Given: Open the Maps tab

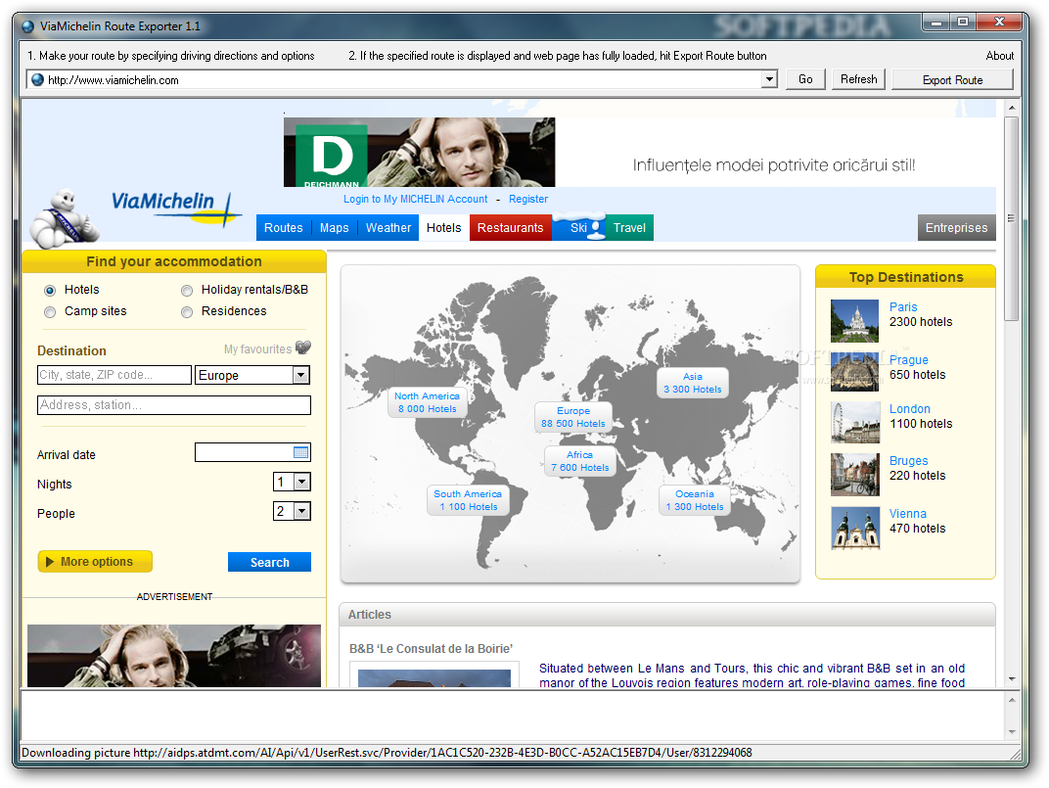Looking at the screenshot, I should pyautogui.click(x=334, y=228).
